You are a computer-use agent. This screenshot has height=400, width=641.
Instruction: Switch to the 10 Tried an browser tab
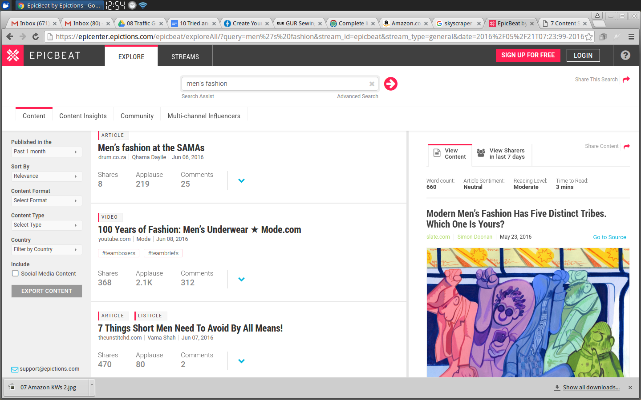pyautogui.click(x=194, y=24)
